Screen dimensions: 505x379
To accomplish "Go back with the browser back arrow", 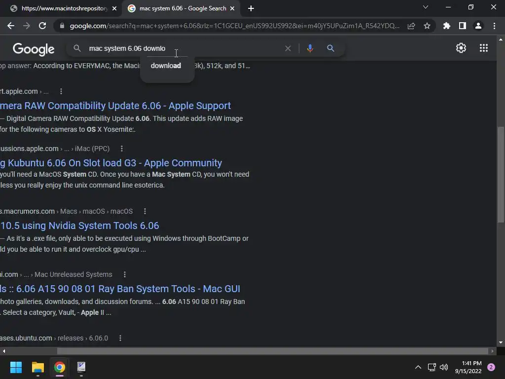I will pyautogui.click(x=11, y=26).
